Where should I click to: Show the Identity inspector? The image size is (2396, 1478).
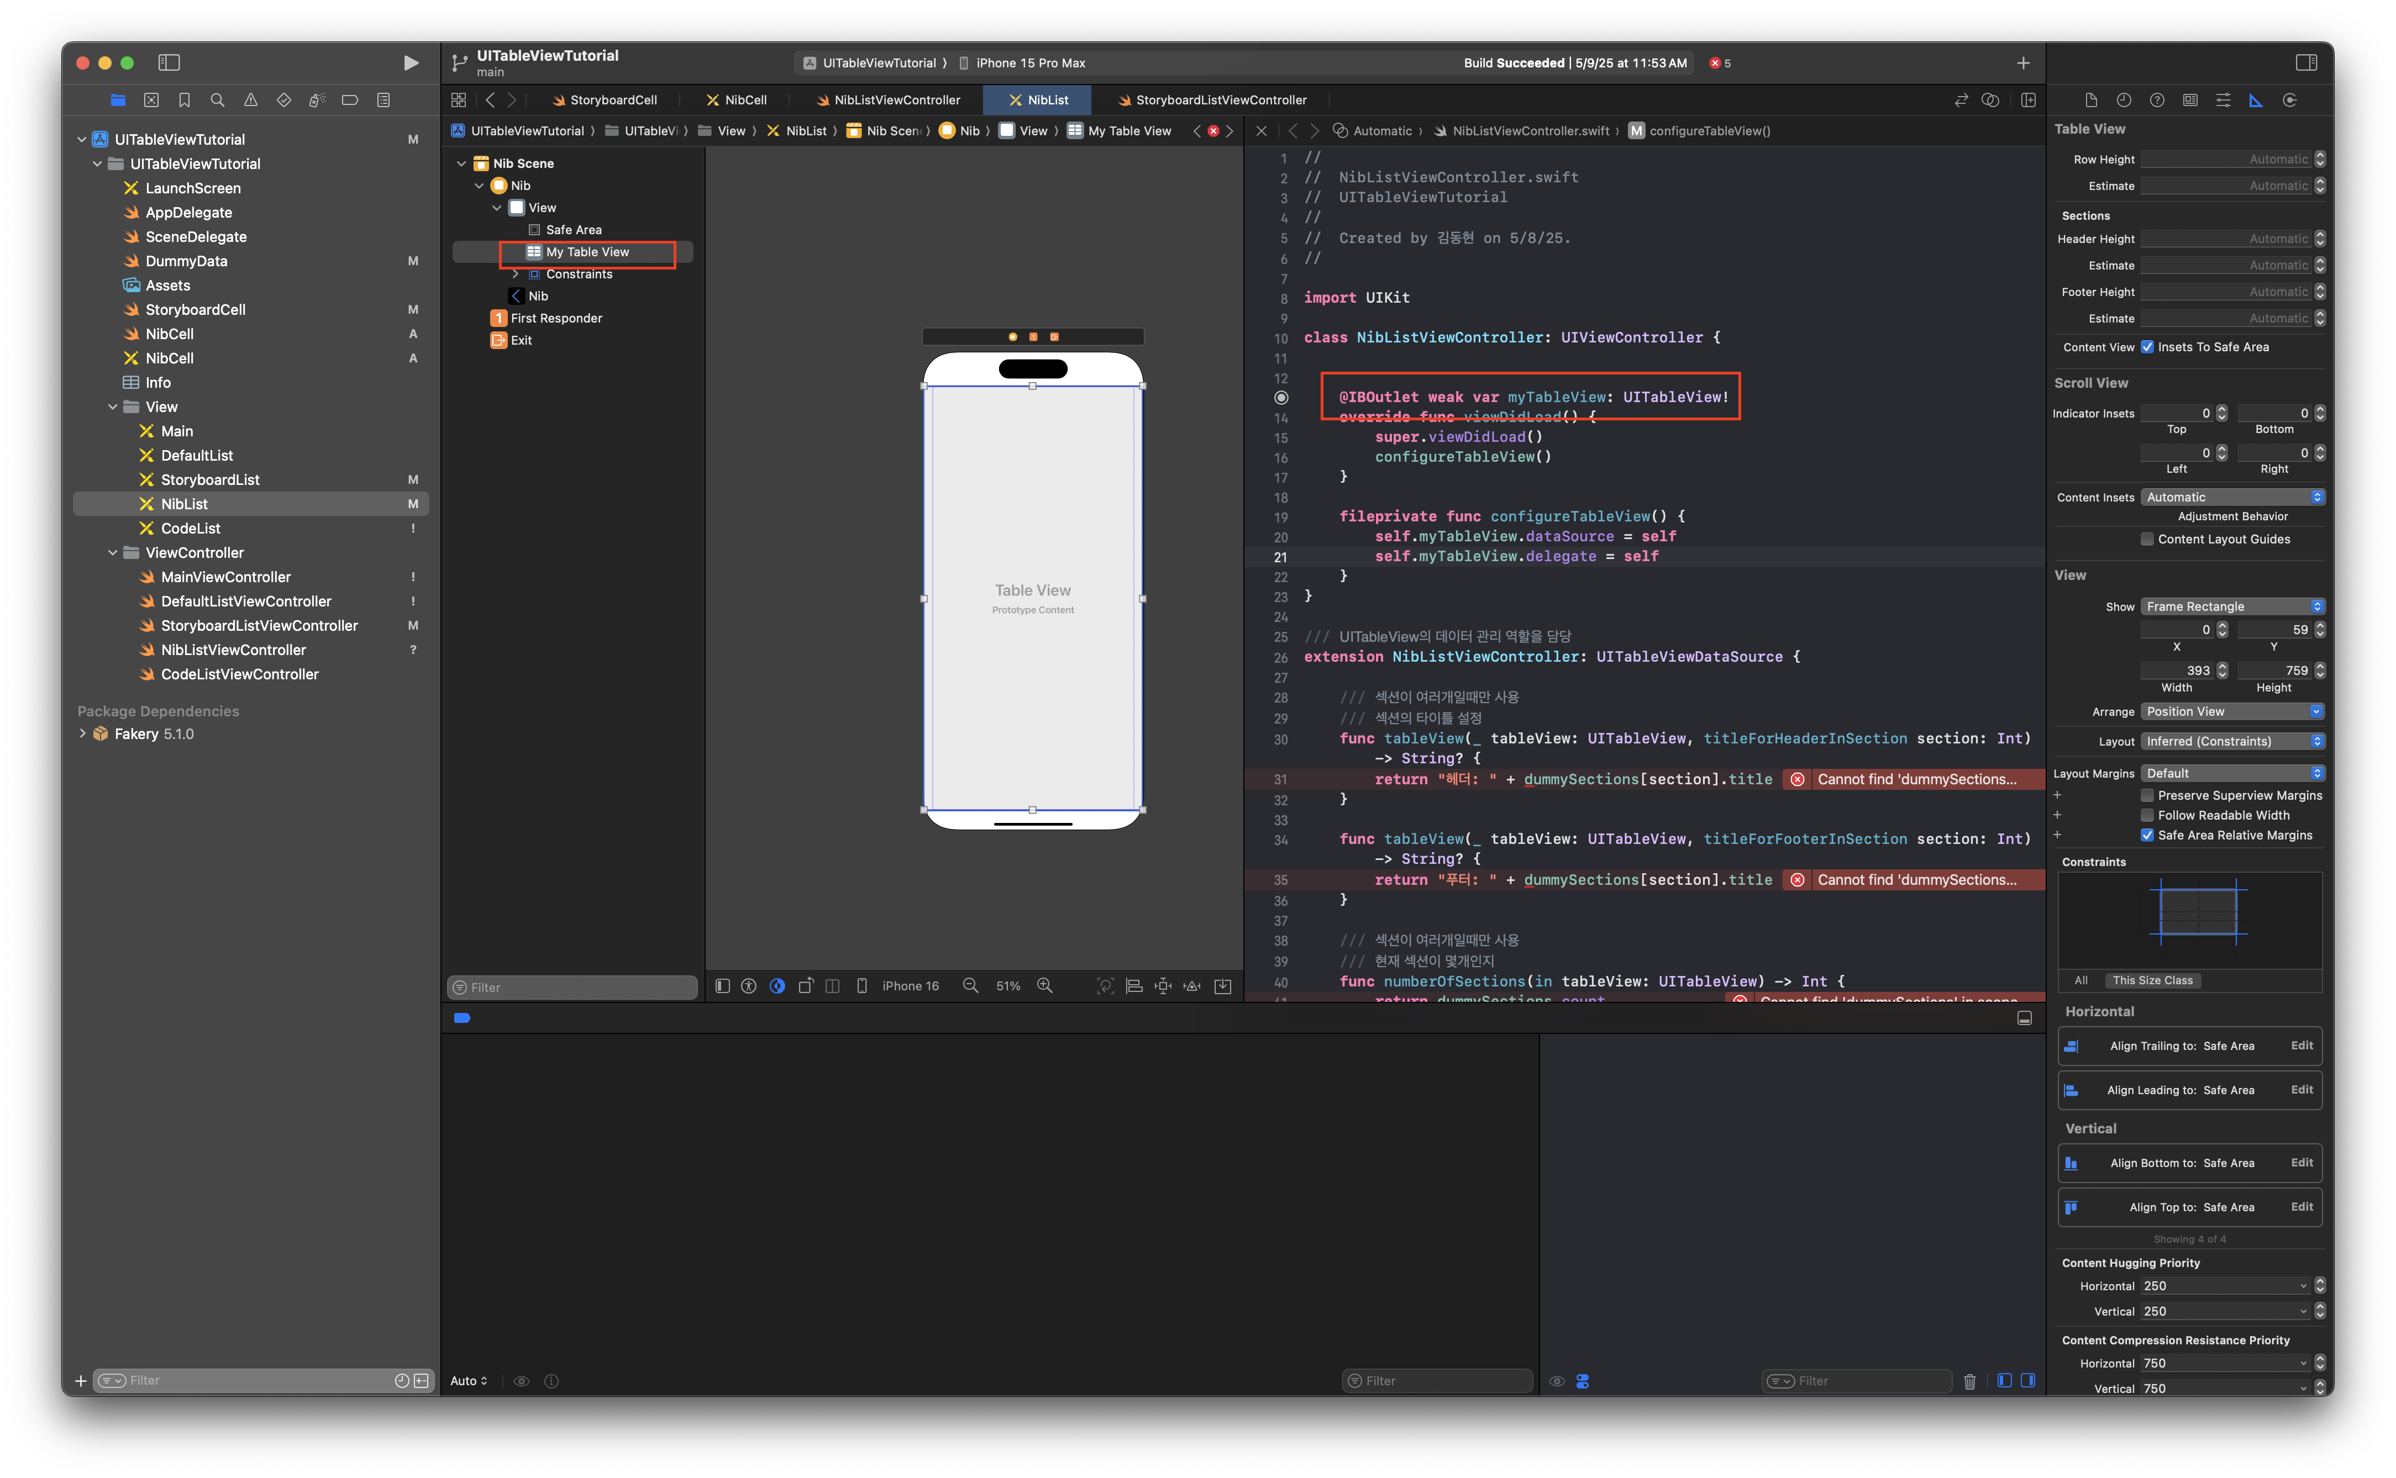(x=2190, y=100)
